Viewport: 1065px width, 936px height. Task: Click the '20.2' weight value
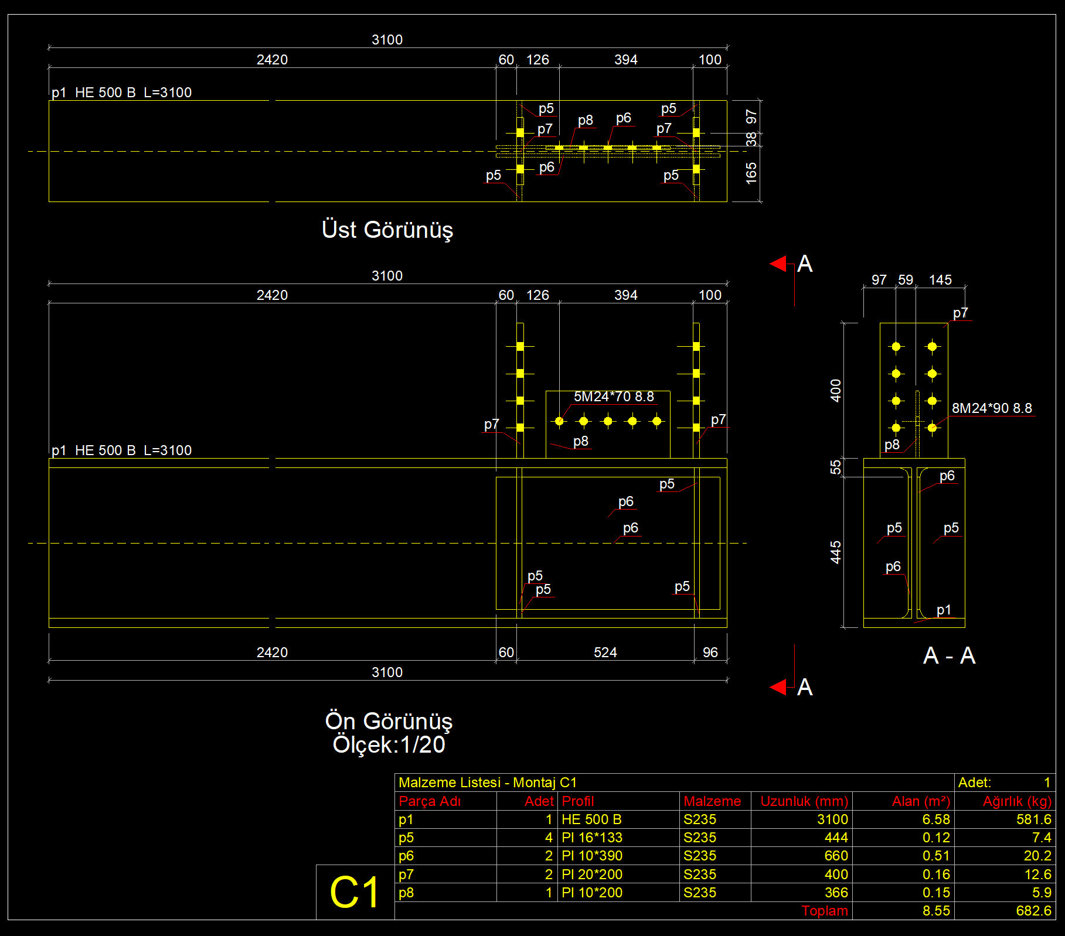pos(1037,856)
